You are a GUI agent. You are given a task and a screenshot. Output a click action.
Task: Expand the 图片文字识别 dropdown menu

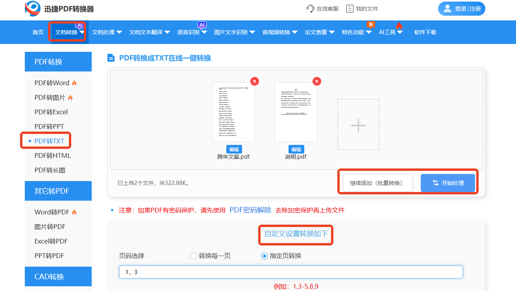252,32
